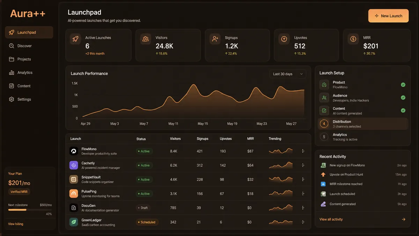Click the Audience step icon in Launch Setup

coord(324,98)
